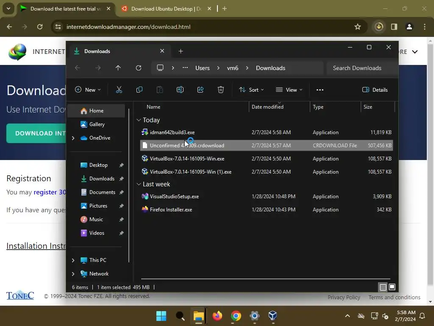Viewport: 434px width, 326px height.
Task: Show hidden system tray icons chevron
Action: (x=348, y=315)
